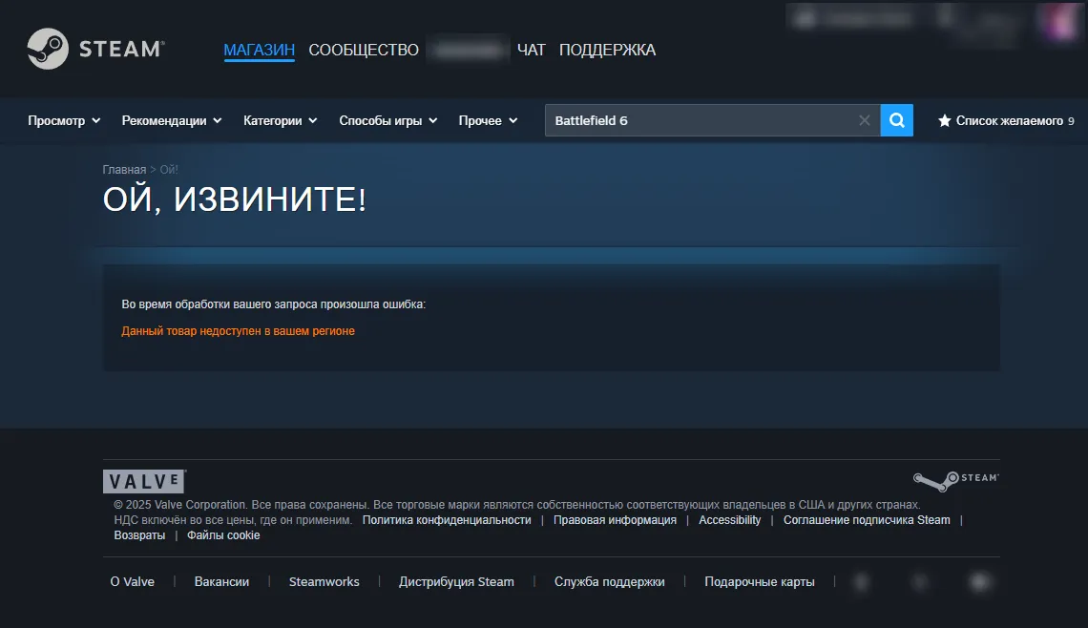Go to ПОДДЕРЖКА in the header
The image size is (1088, 628).
(607, 50)
